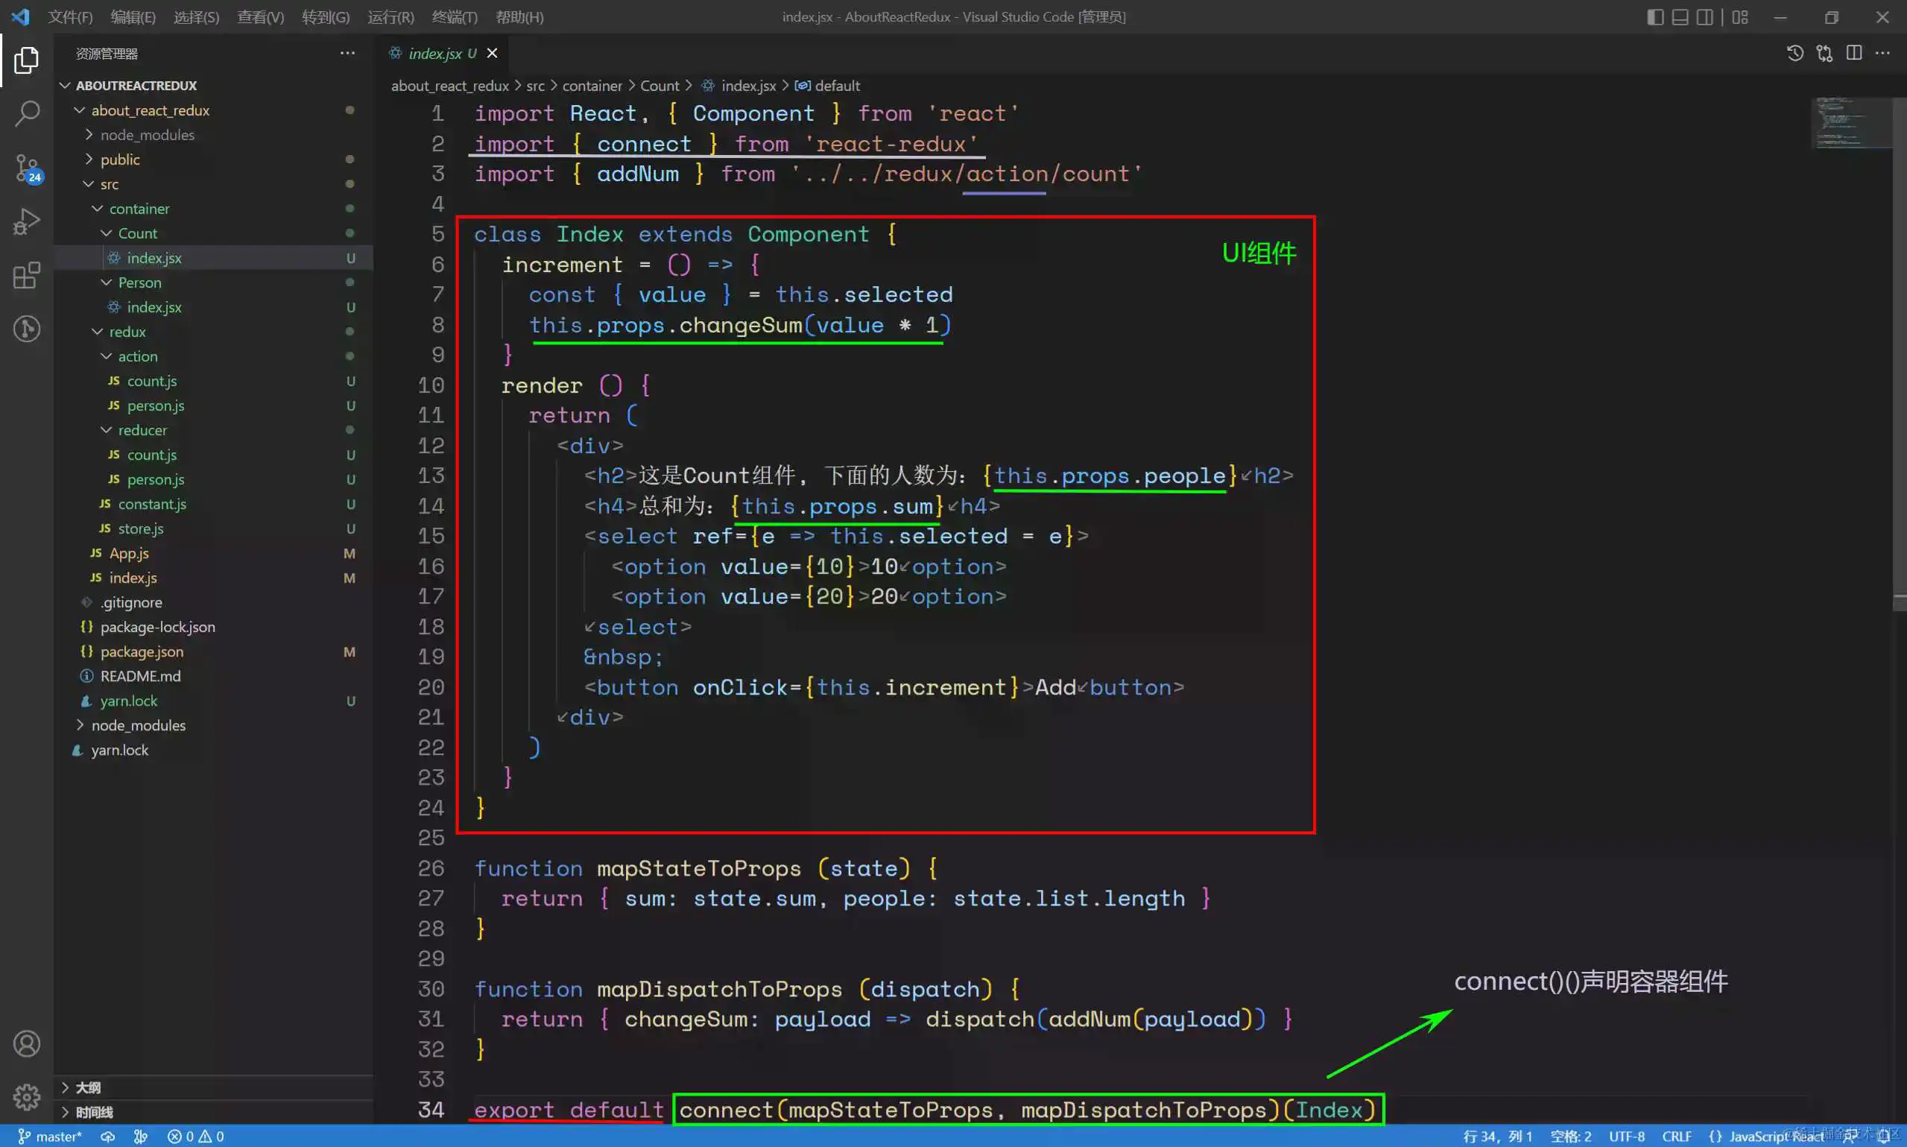Viewport: 1907px width, 1147px height.
Task: Open the 选择(S) menu
Action: click(x=196, y=17)
